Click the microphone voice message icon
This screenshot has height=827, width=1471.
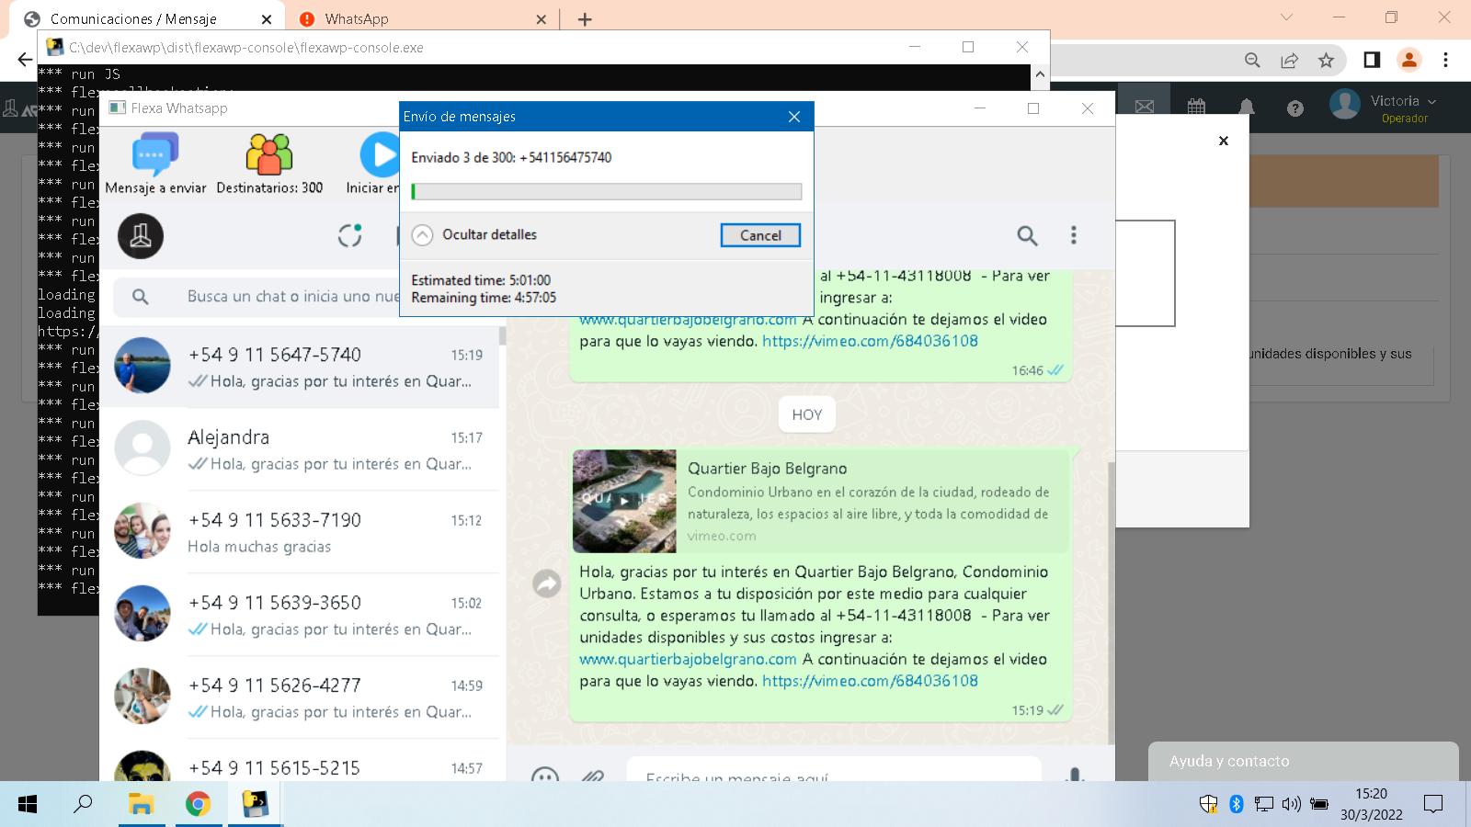click(x=1074, y=774)
